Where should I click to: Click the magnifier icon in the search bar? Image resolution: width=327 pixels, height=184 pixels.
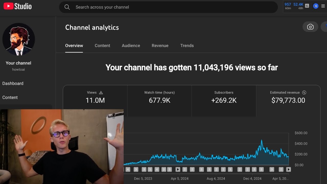pyautogui.click(x=67, y=7)
